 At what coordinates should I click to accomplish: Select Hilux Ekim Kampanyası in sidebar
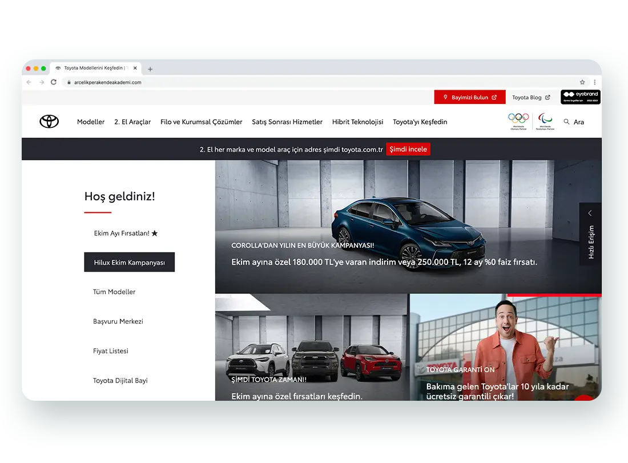pos(129,263)
